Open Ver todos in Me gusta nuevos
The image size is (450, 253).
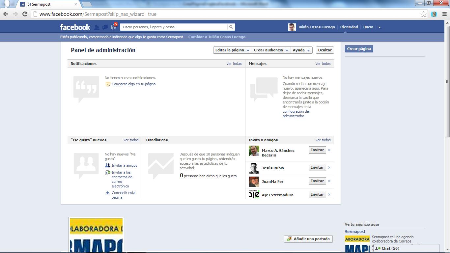point(131,140)
